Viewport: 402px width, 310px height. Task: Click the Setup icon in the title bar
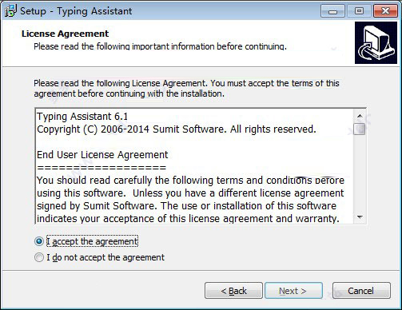click(x=10, y=10)
